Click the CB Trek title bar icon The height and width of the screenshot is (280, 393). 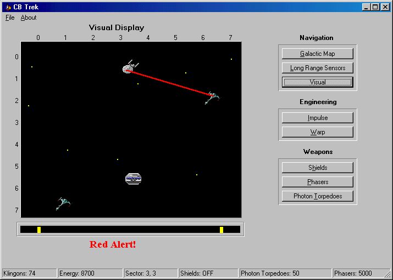tap(8, 7)
